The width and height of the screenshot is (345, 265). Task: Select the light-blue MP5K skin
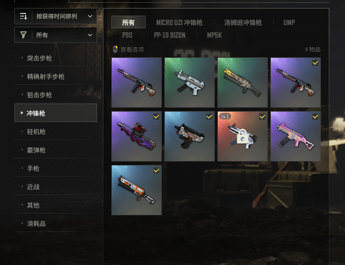click(x=190, y=83)
